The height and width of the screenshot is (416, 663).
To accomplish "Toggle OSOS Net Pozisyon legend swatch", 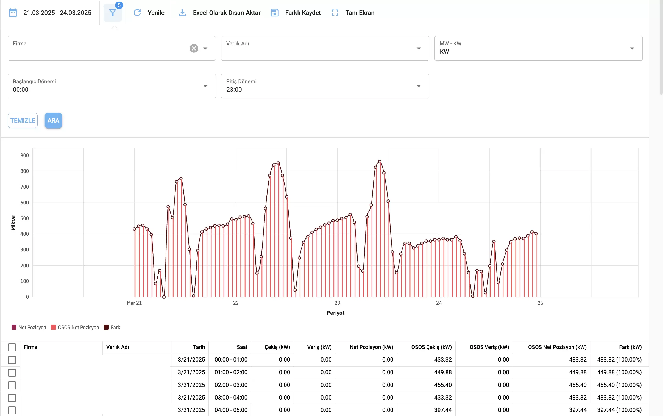I will (54, 327).
